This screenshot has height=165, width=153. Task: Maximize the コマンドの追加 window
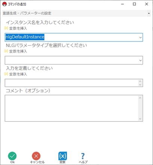(x=134, y=4)
